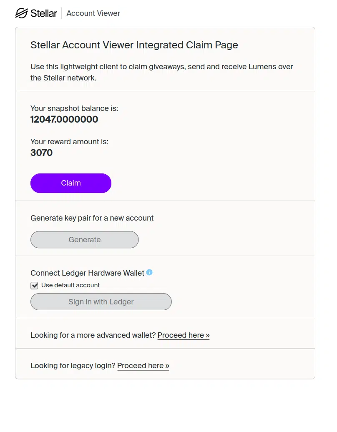Click the reward amount showing 3070
The height and width of the screenshot is (432, 337).
pyautogui.click(x=41, y=153)
